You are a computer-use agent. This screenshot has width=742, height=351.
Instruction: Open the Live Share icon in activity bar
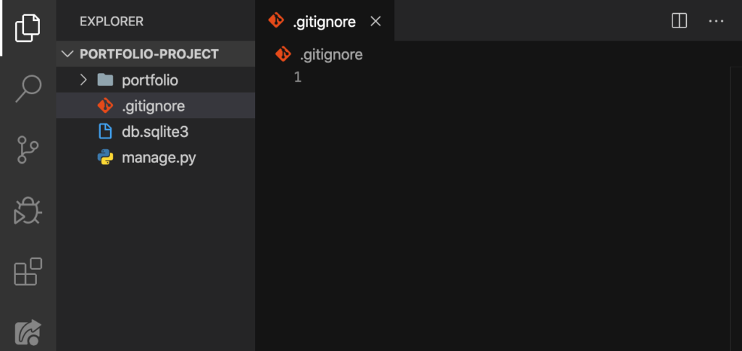click(x=28, y=332)
